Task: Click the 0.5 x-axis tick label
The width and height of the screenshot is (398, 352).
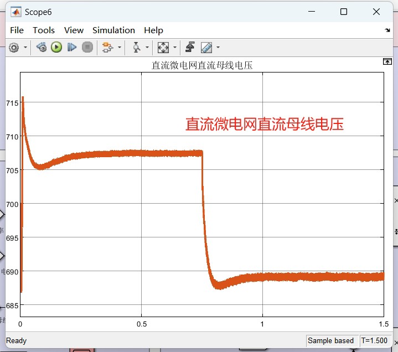Action: 142,324
